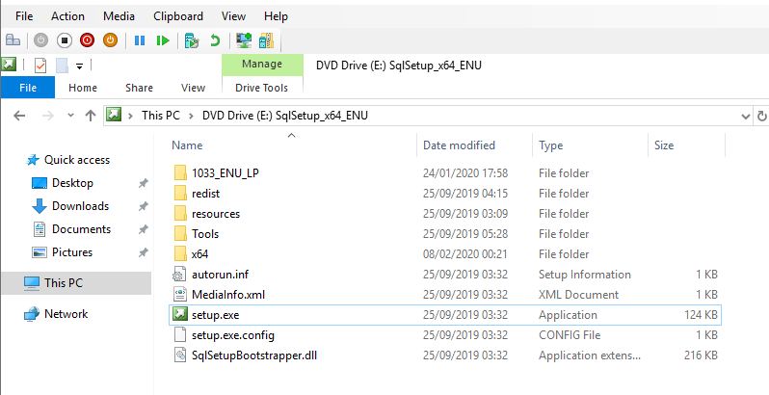Image resolution: width=769 pixels, height=395 pixels.
Task: Open the Help menu
Action: click(x=276, y=16)
